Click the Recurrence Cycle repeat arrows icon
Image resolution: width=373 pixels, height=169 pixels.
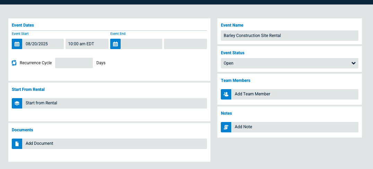click(14, 63)
